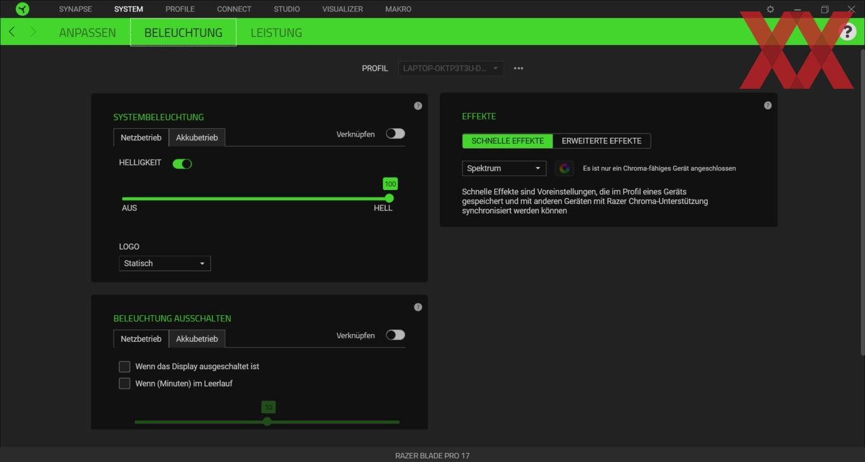Open the profile options three-dot menu
The height and width of the screenshot is (462, 865).
[x=518, y=68]
